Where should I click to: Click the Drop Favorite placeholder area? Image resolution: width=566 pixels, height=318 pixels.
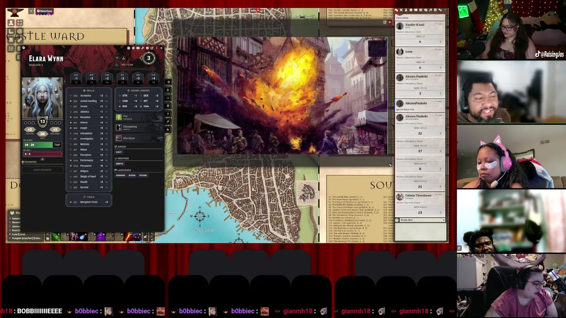click(x=42, y=170)
